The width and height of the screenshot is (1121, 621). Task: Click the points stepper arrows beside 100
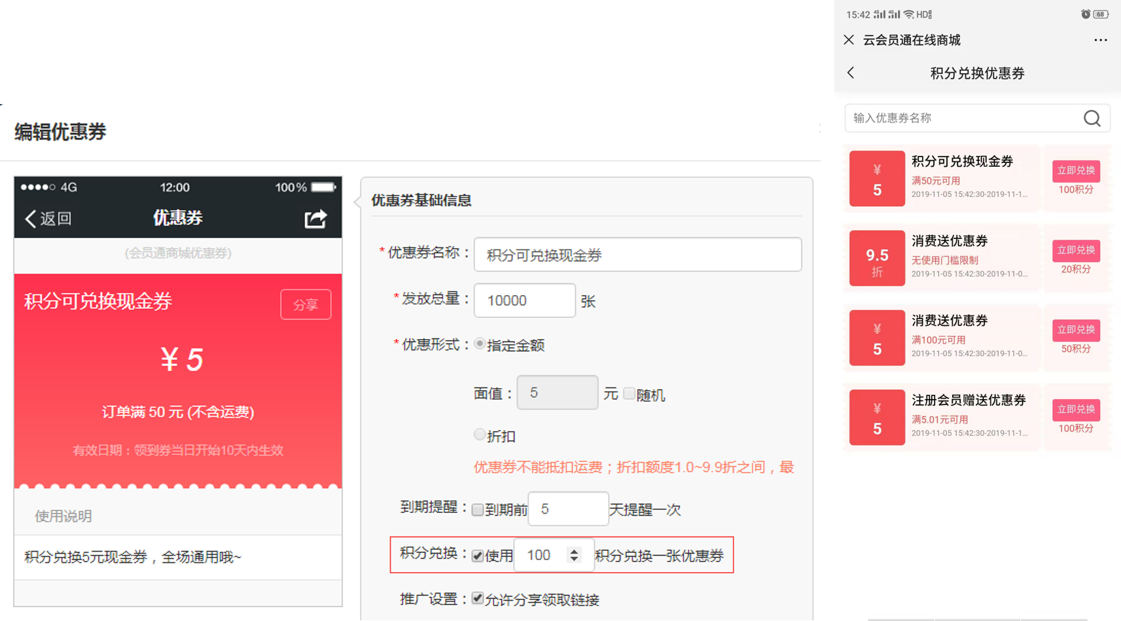click(574, 555)
